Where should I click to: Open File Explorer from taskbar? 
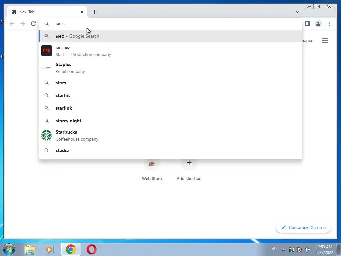[30, 249]
